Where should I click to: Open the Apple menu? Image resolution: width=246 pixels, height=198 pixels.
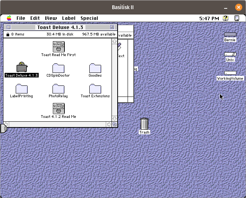pos(9,18)
